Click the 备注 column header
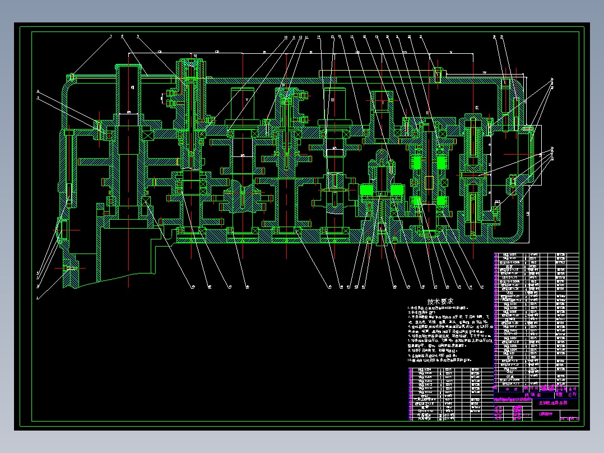Viewport: 604px width, 453px height. 573,389
